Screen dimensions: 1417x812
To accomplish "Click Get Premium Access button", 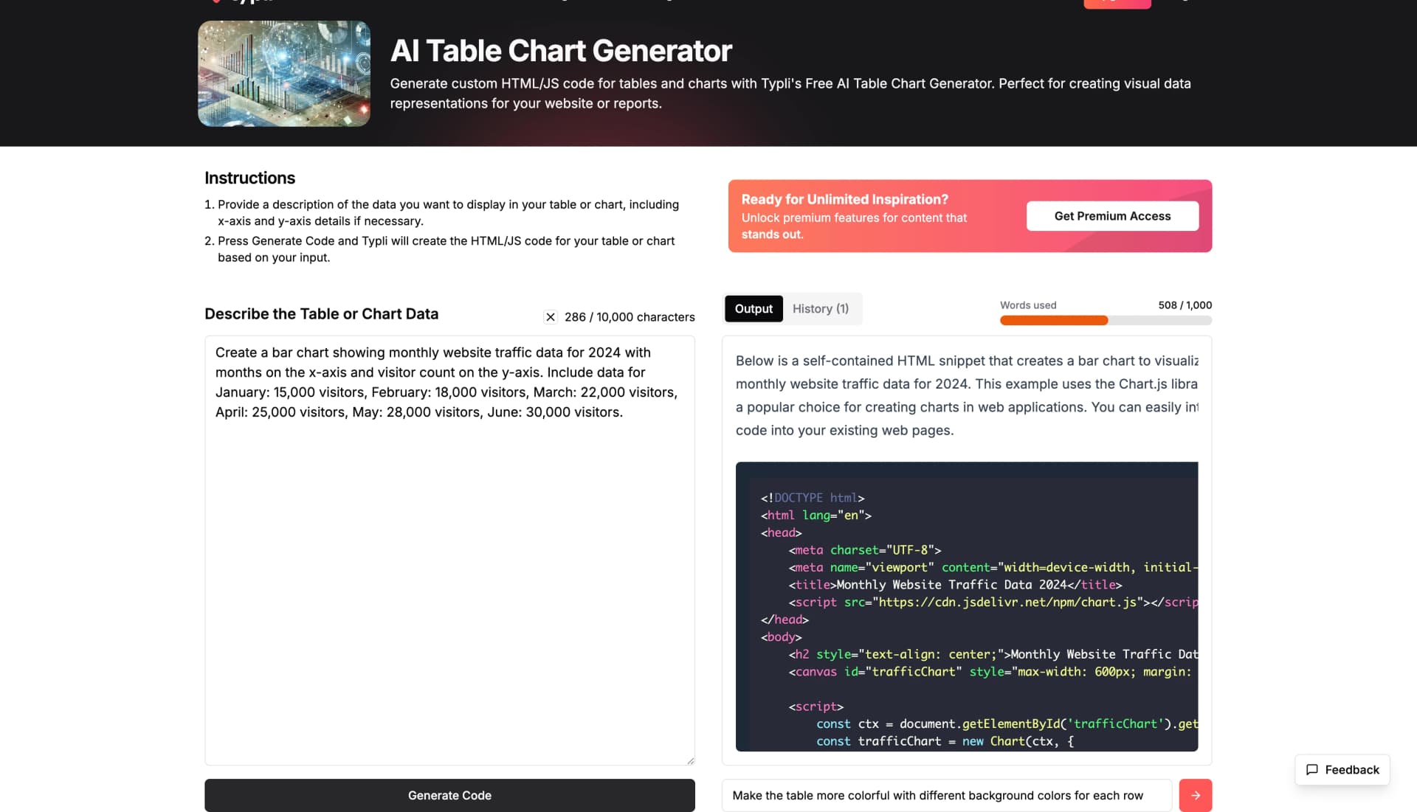I will pos(1112,216).
